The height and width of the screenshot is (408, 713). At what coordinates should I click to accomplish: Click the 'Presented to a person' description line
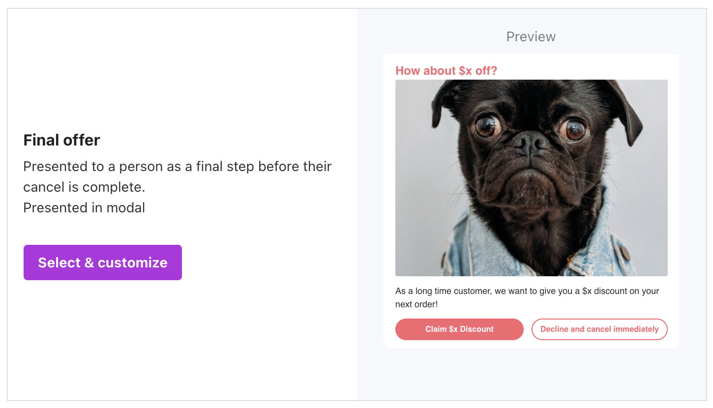click(x=178, y=166)
